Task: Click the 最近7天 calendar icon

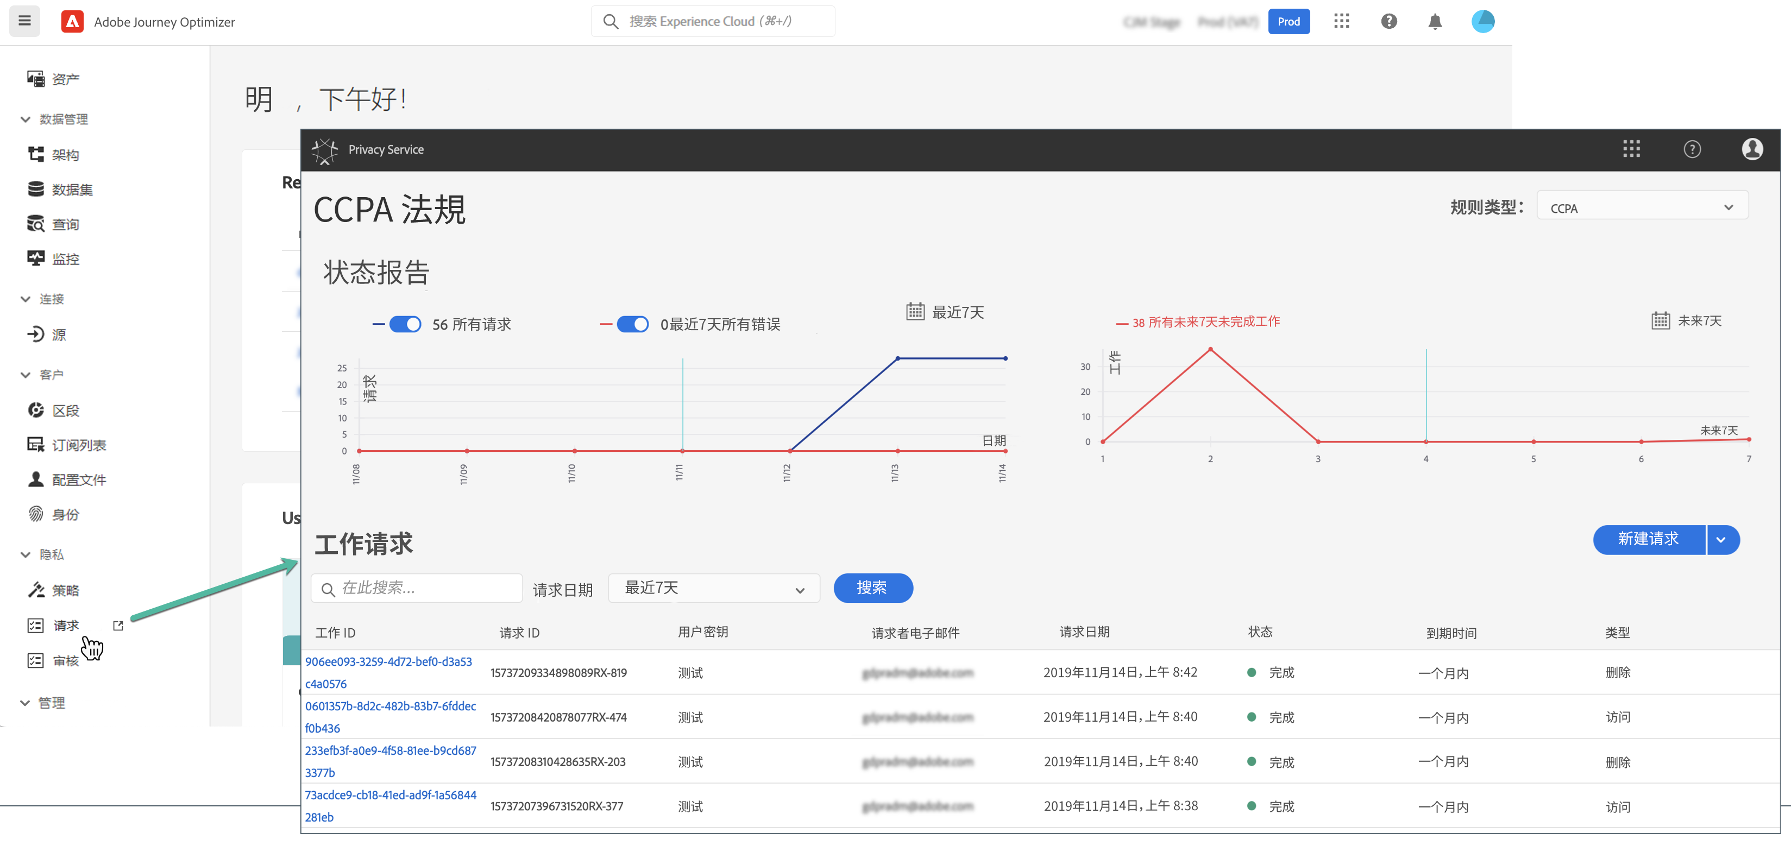Action: pos(915,311)
